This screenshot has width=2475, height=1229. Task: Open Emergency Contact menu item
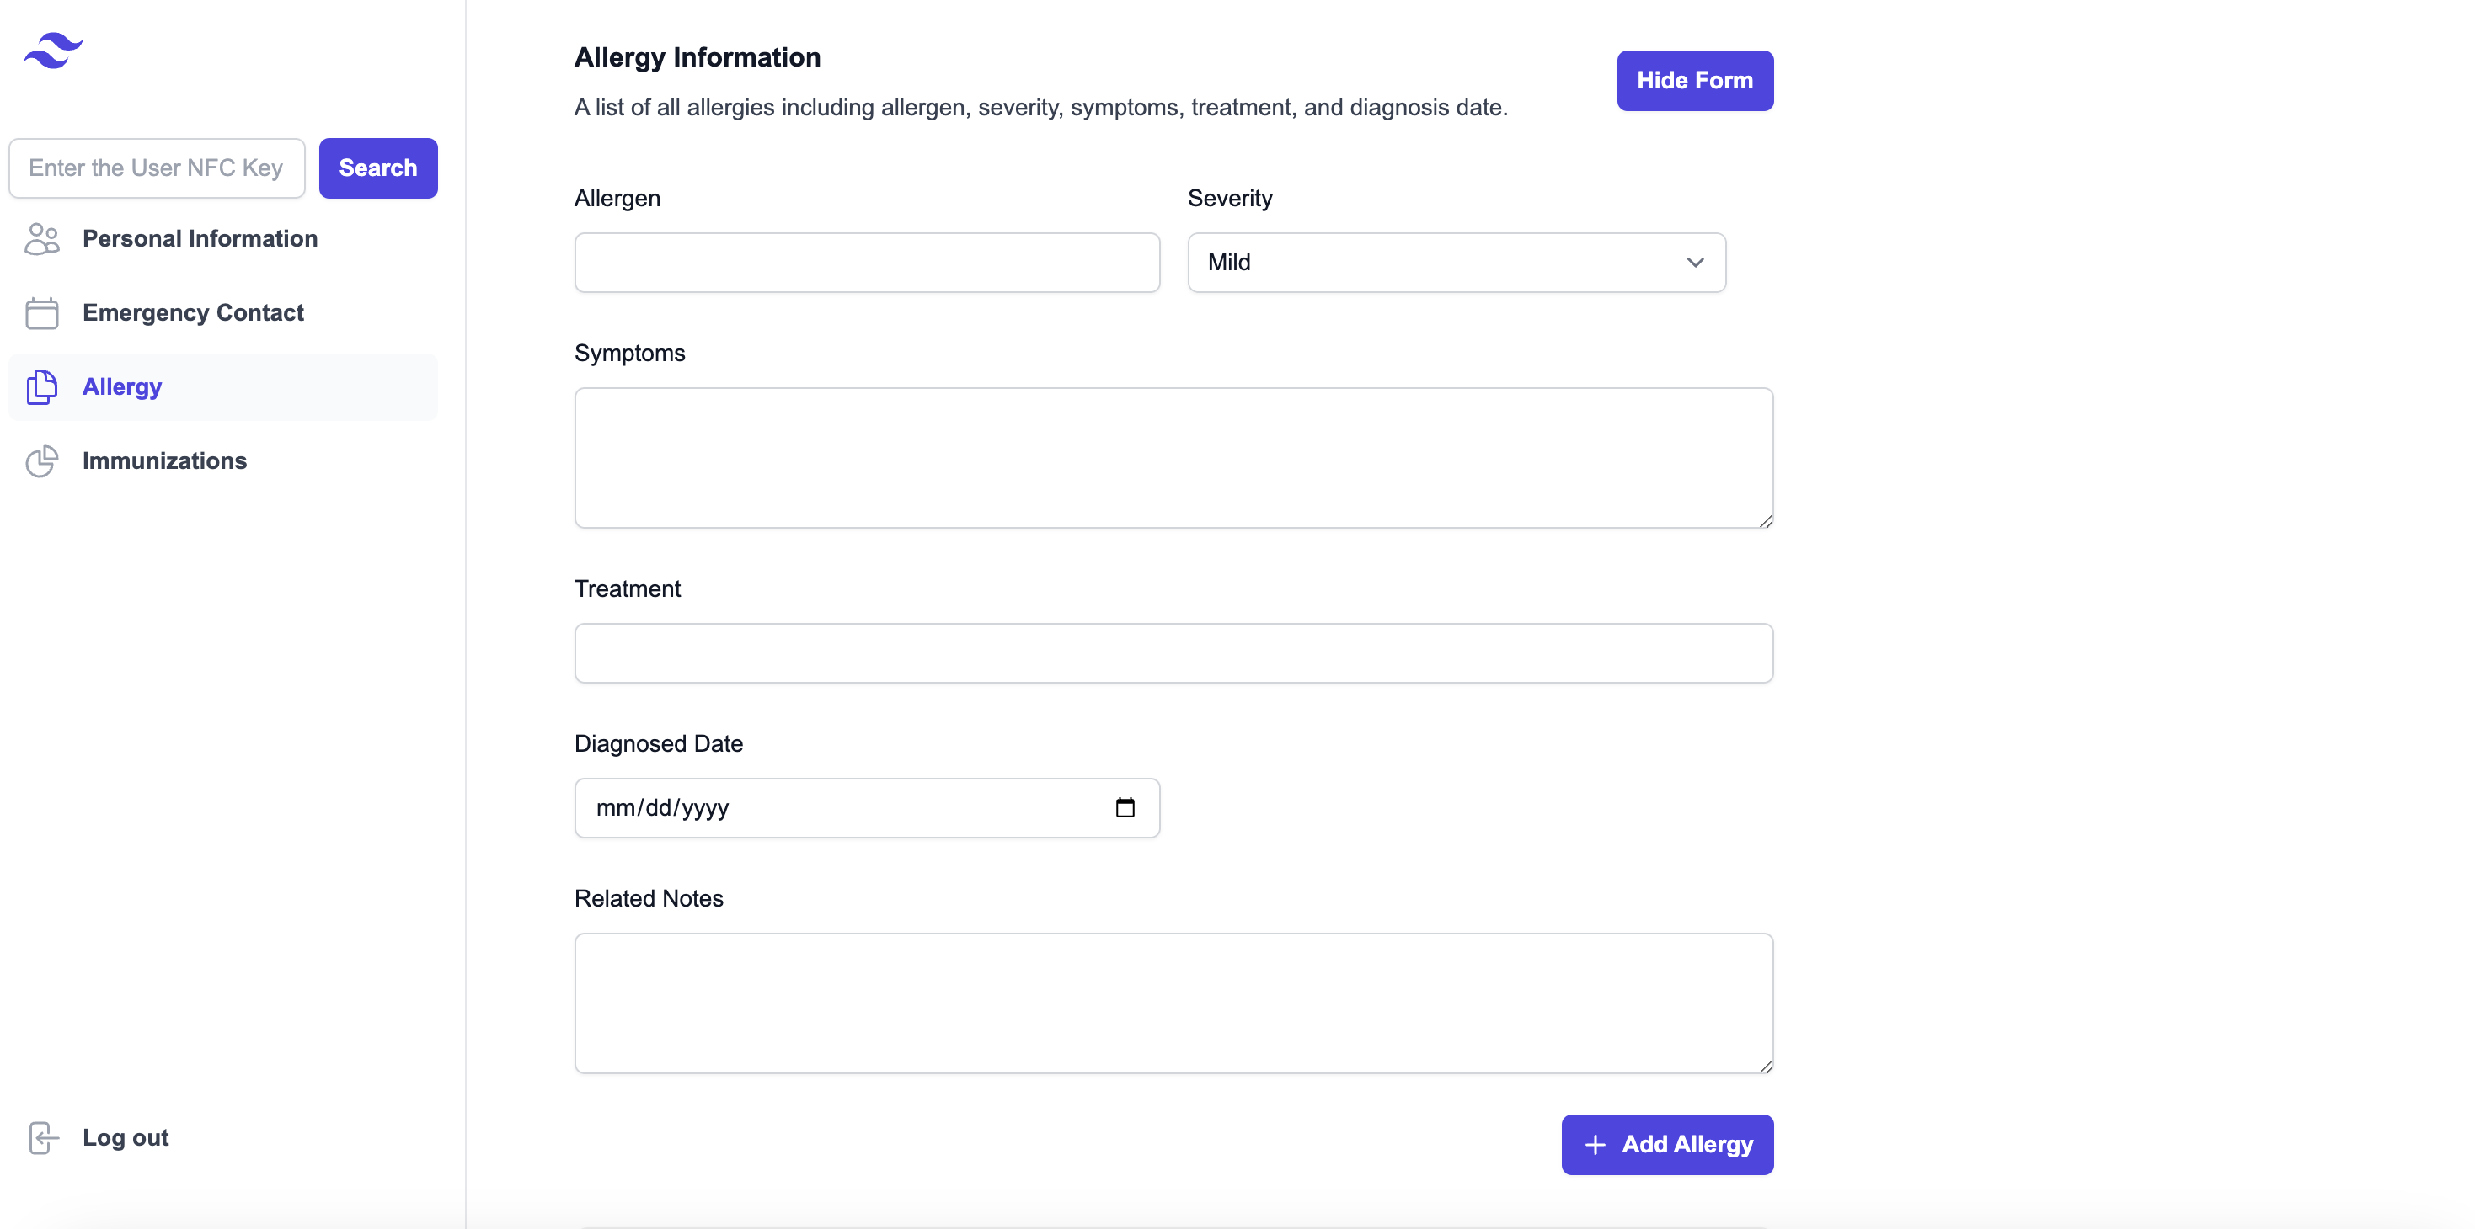click(193, 313)
